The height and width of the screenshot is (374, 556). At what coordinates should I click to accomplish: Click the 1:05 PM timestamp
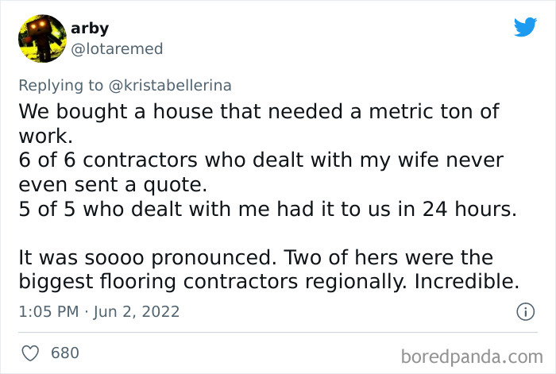(48, 312)
